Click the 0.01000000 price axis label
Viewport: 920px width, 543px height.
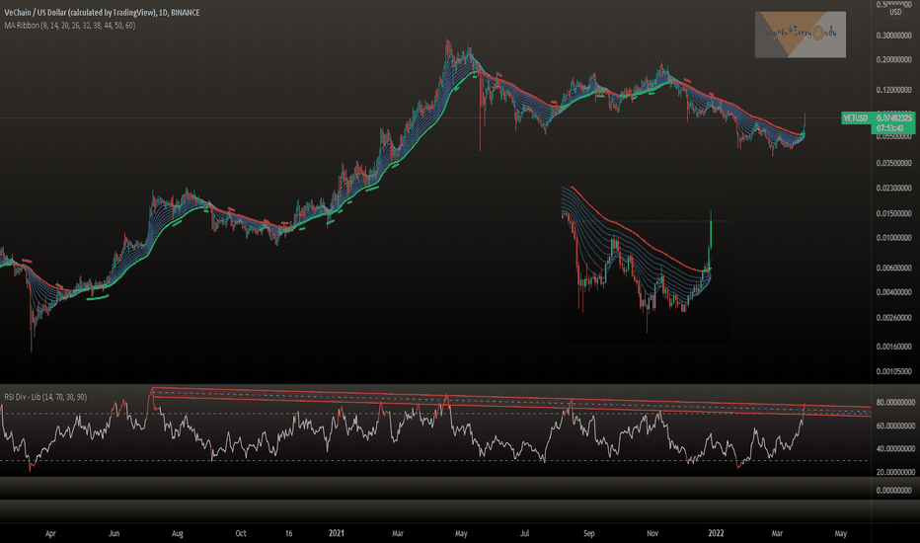[x=894, y=238]
